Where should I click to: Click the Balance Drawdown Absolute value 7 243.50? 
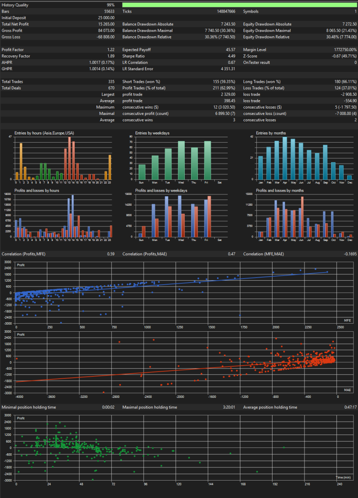pyautogui.click(x=228, y=24)
